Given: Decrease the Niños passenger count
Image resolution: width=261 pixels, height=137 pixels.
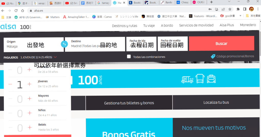Looking at the screenshot, I should click(10, 113).
